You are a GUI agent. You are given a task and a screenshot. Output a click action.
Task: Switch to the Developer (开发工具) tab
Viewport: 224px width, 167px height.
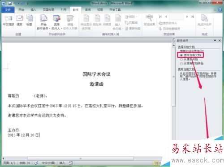coord(115,10)
